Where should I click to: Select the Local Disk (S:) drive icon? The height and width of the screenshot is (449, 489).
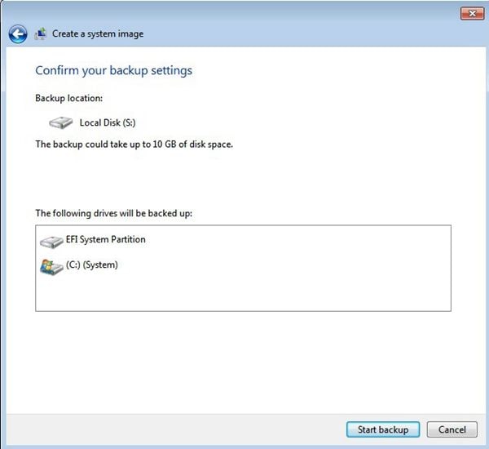pos(61,122)
